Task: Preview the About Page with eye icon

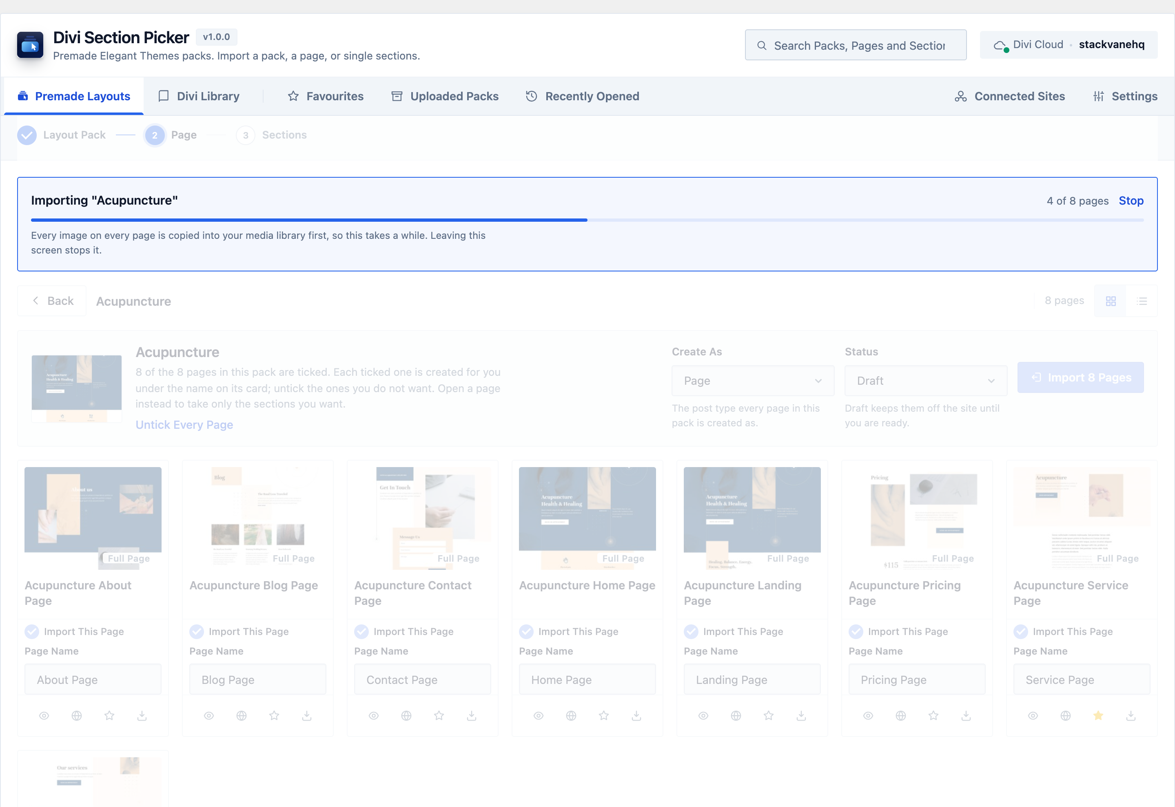Action: coord(44,715)
